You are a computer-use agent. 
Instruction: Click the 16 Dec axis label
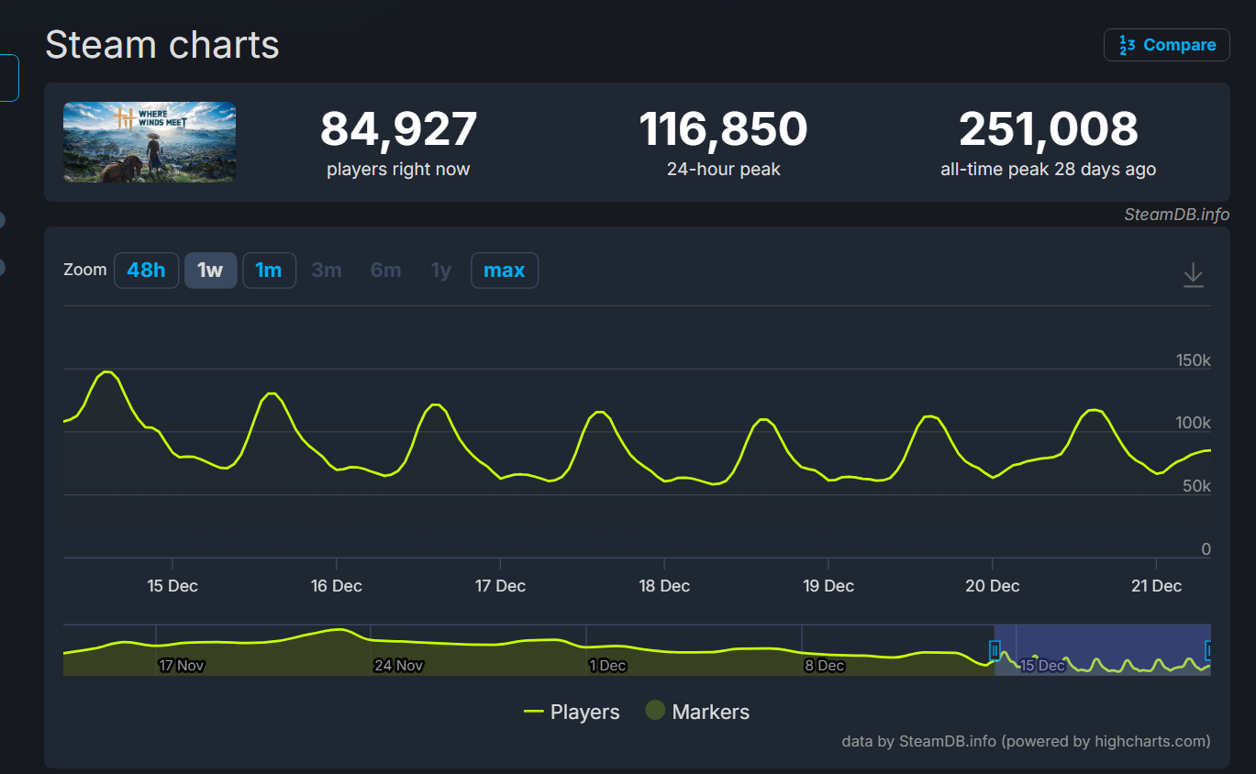(x=337, y=586)
